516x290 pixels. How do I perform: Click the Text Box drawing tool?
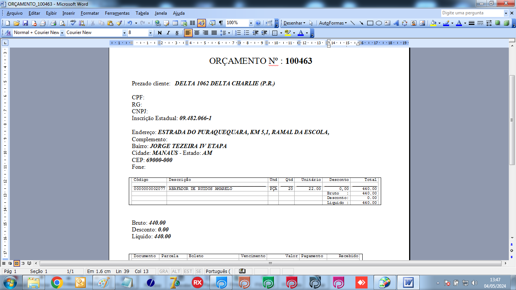[x=387, y=23]
